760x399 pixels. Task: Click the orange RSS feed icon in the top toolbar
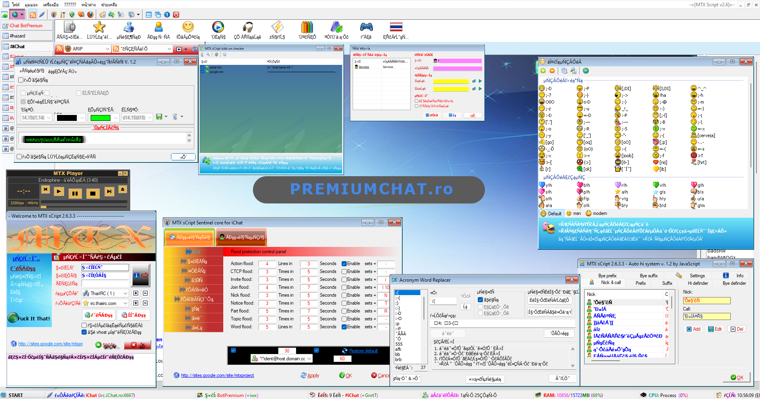[33, 15]
